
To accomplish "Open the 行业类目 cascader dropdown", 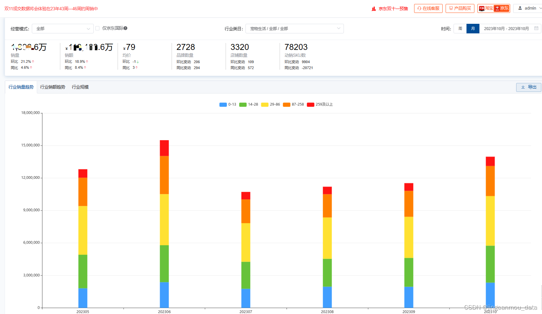I will coord(295,29).
